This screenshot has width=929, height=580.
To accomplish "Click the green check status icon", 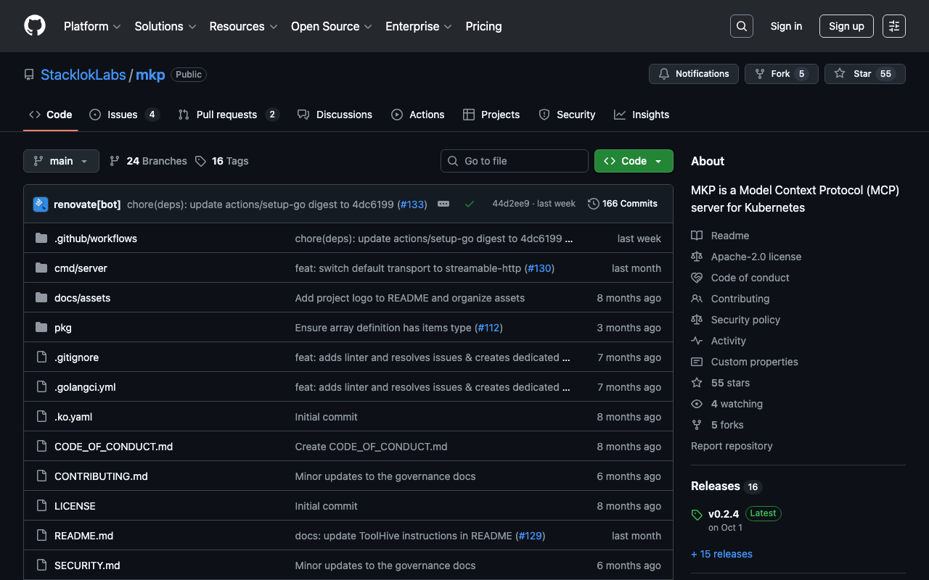I will pos(470,204).
